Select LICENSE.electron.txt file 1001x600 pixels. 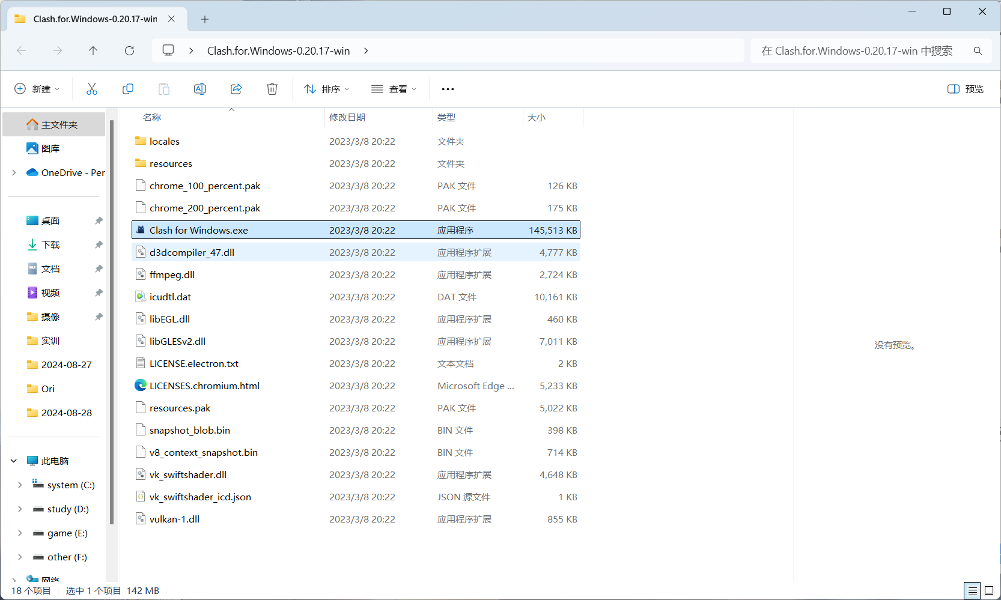coord(356,363)
